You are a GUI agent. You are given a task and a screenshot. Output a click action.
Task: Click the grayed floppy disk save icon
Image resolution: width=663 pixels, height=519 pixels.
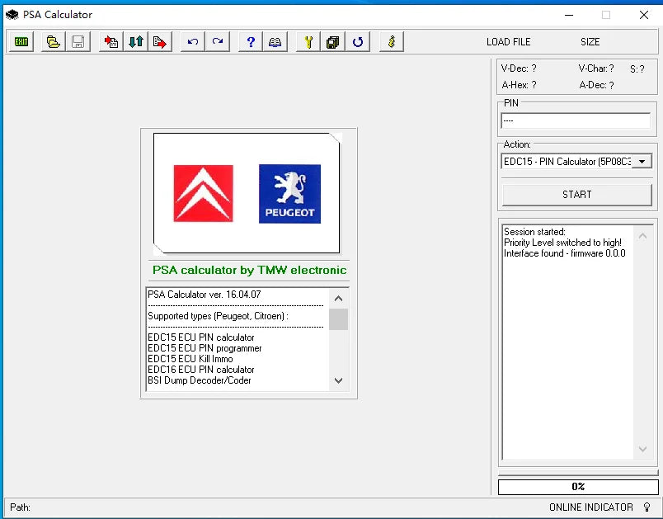click(78, 42)
